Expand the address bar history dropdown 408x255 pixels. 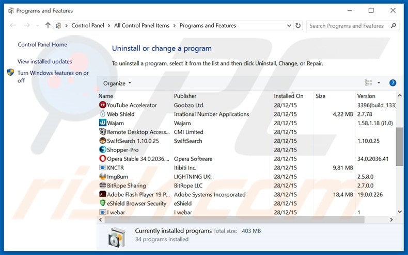tap(289, 25)
